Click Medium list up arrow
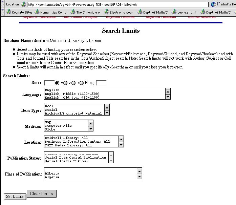Image resolution: width=236 pixels, height=205 pixels. pos(91,124)
